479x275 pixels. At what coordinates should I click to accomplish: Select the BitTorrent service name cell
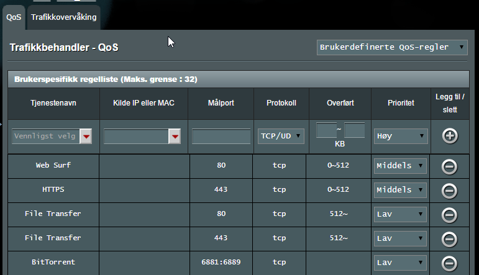pos(53,262)
